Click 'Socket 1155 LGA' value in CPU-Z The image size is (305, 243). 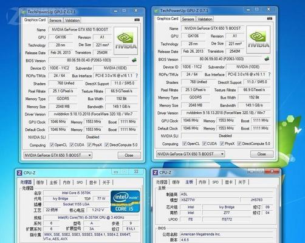[x=76, y=204]
